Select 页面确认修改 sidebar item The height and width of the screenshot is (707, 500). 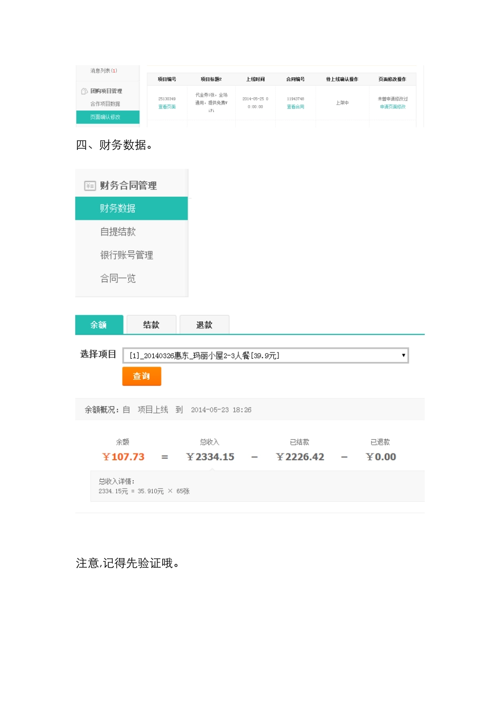[108, 117]
